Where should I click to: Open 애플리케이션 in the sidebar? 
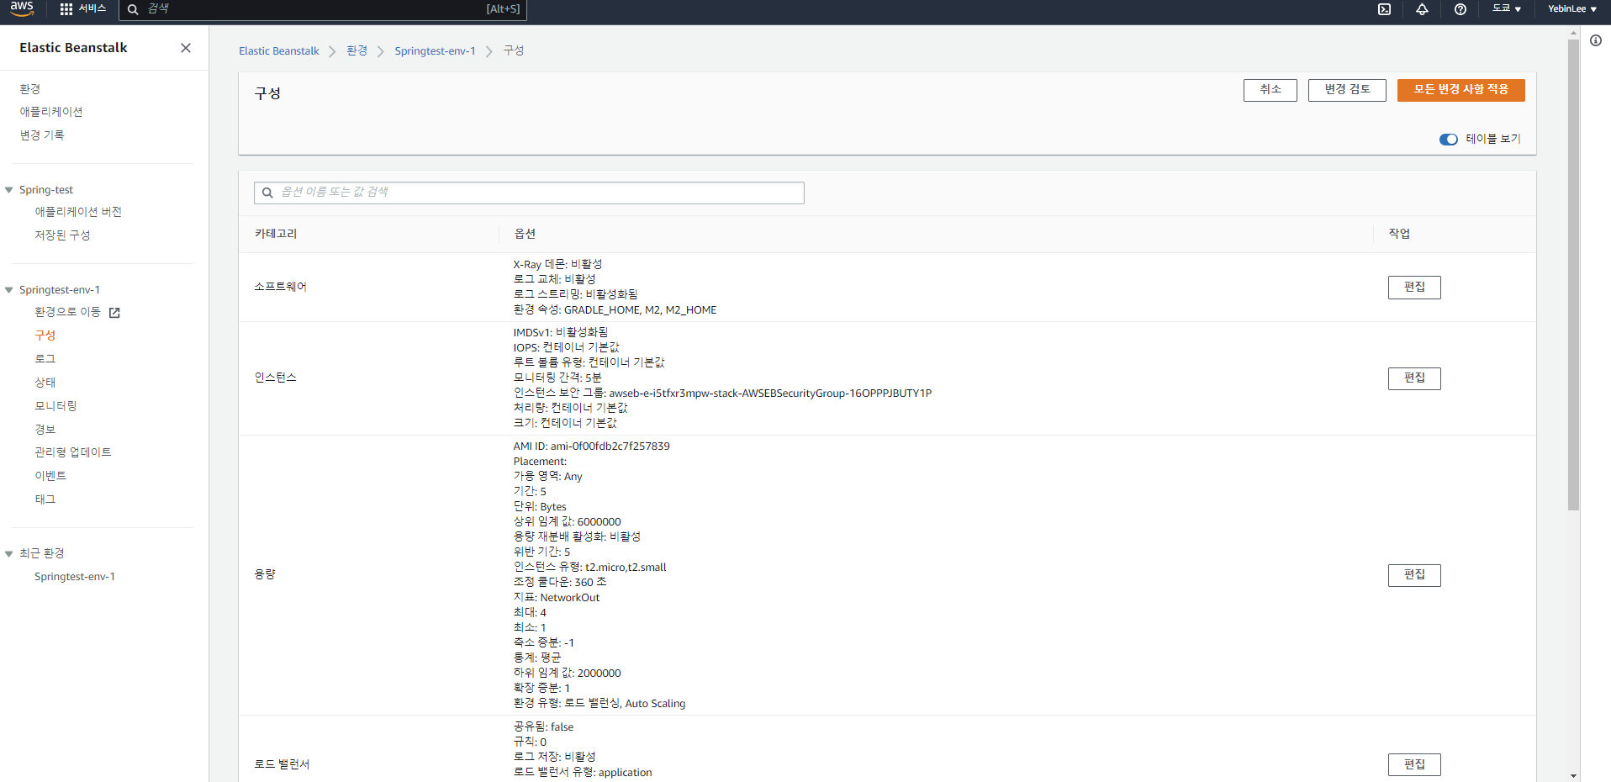click(x=51, y=112)
